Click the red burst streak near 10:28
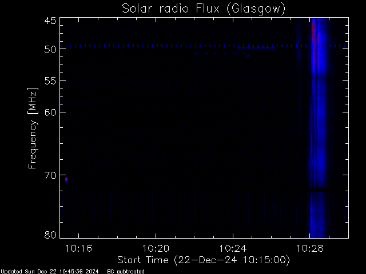Image resolution: width=366 pixels, height=274 pixels. tap(313, 45)
